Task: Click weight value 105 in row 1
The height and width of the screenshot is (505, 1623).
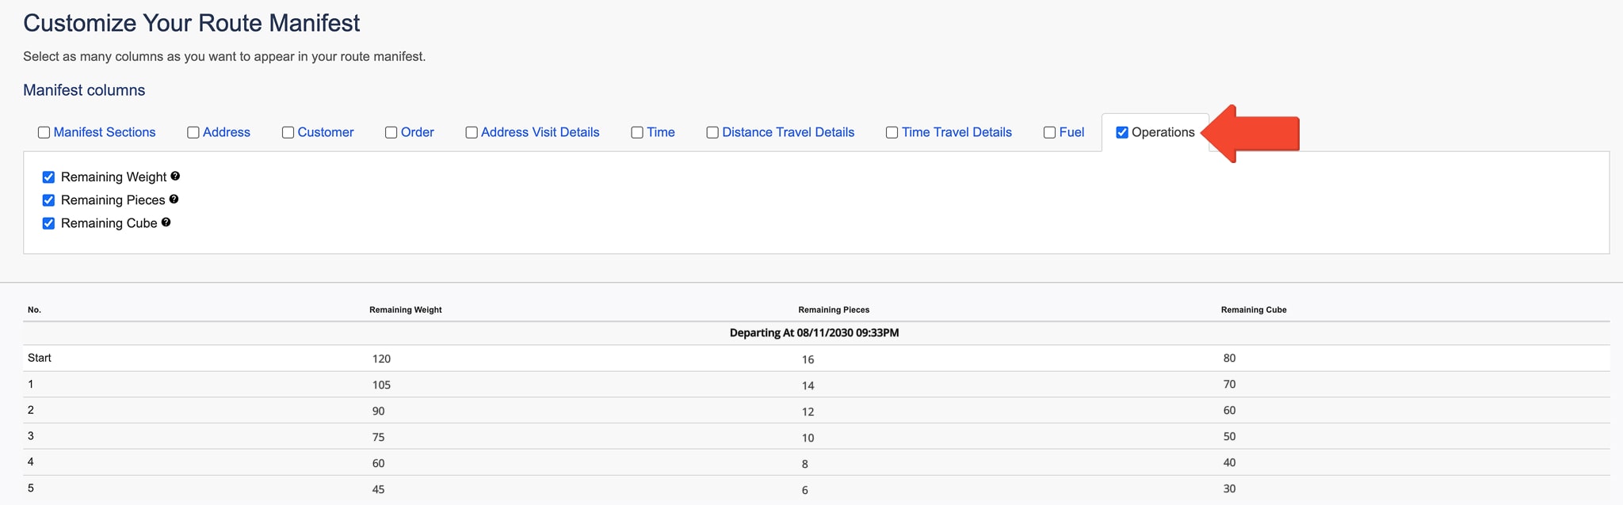Action: click(382, 385)
